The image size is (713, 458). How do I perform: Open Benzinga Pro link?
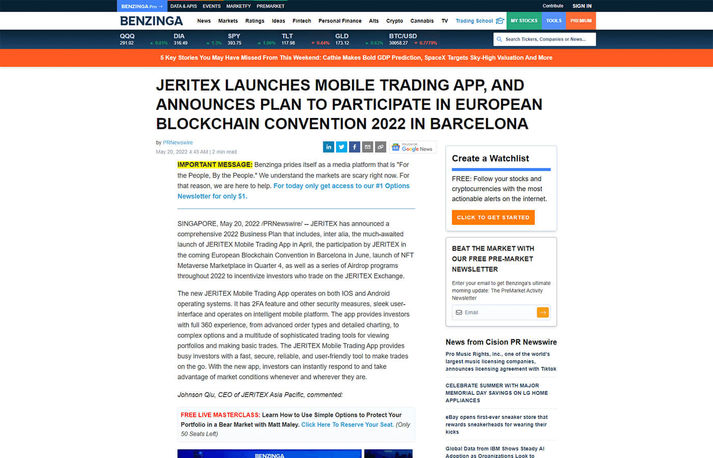click(142, 6)
